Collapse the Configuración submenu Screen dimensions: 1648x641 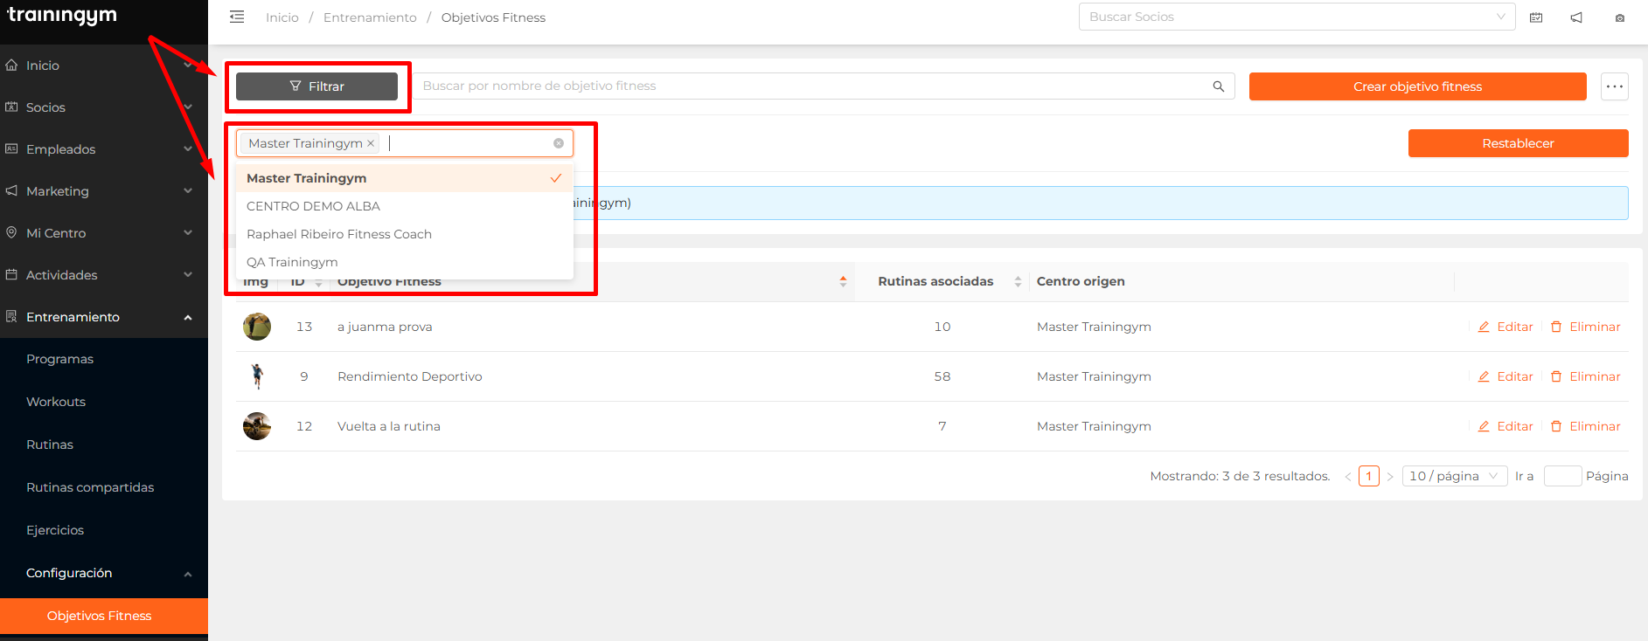click(x=104, y=573)
